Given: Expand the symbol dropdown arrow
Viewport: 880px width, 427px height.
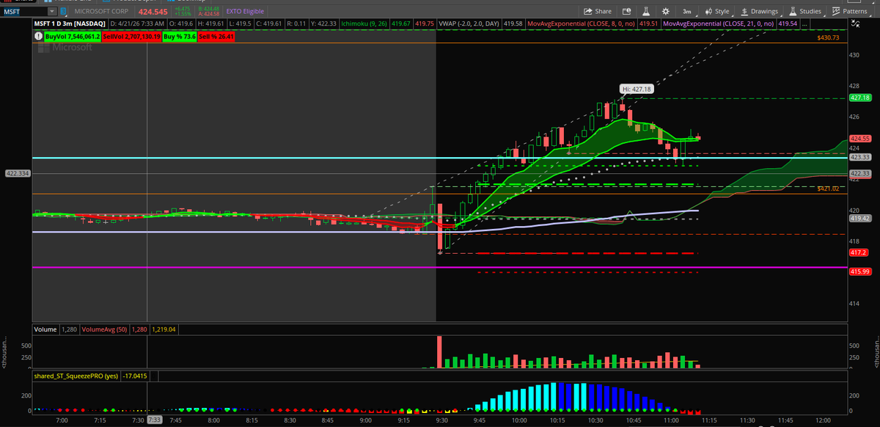Looking at the screenshot, I should tap(51, 12).
